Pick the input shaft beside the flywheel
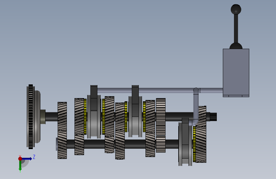This screenshot has width=276, height=179. click(x=52, y=117)
